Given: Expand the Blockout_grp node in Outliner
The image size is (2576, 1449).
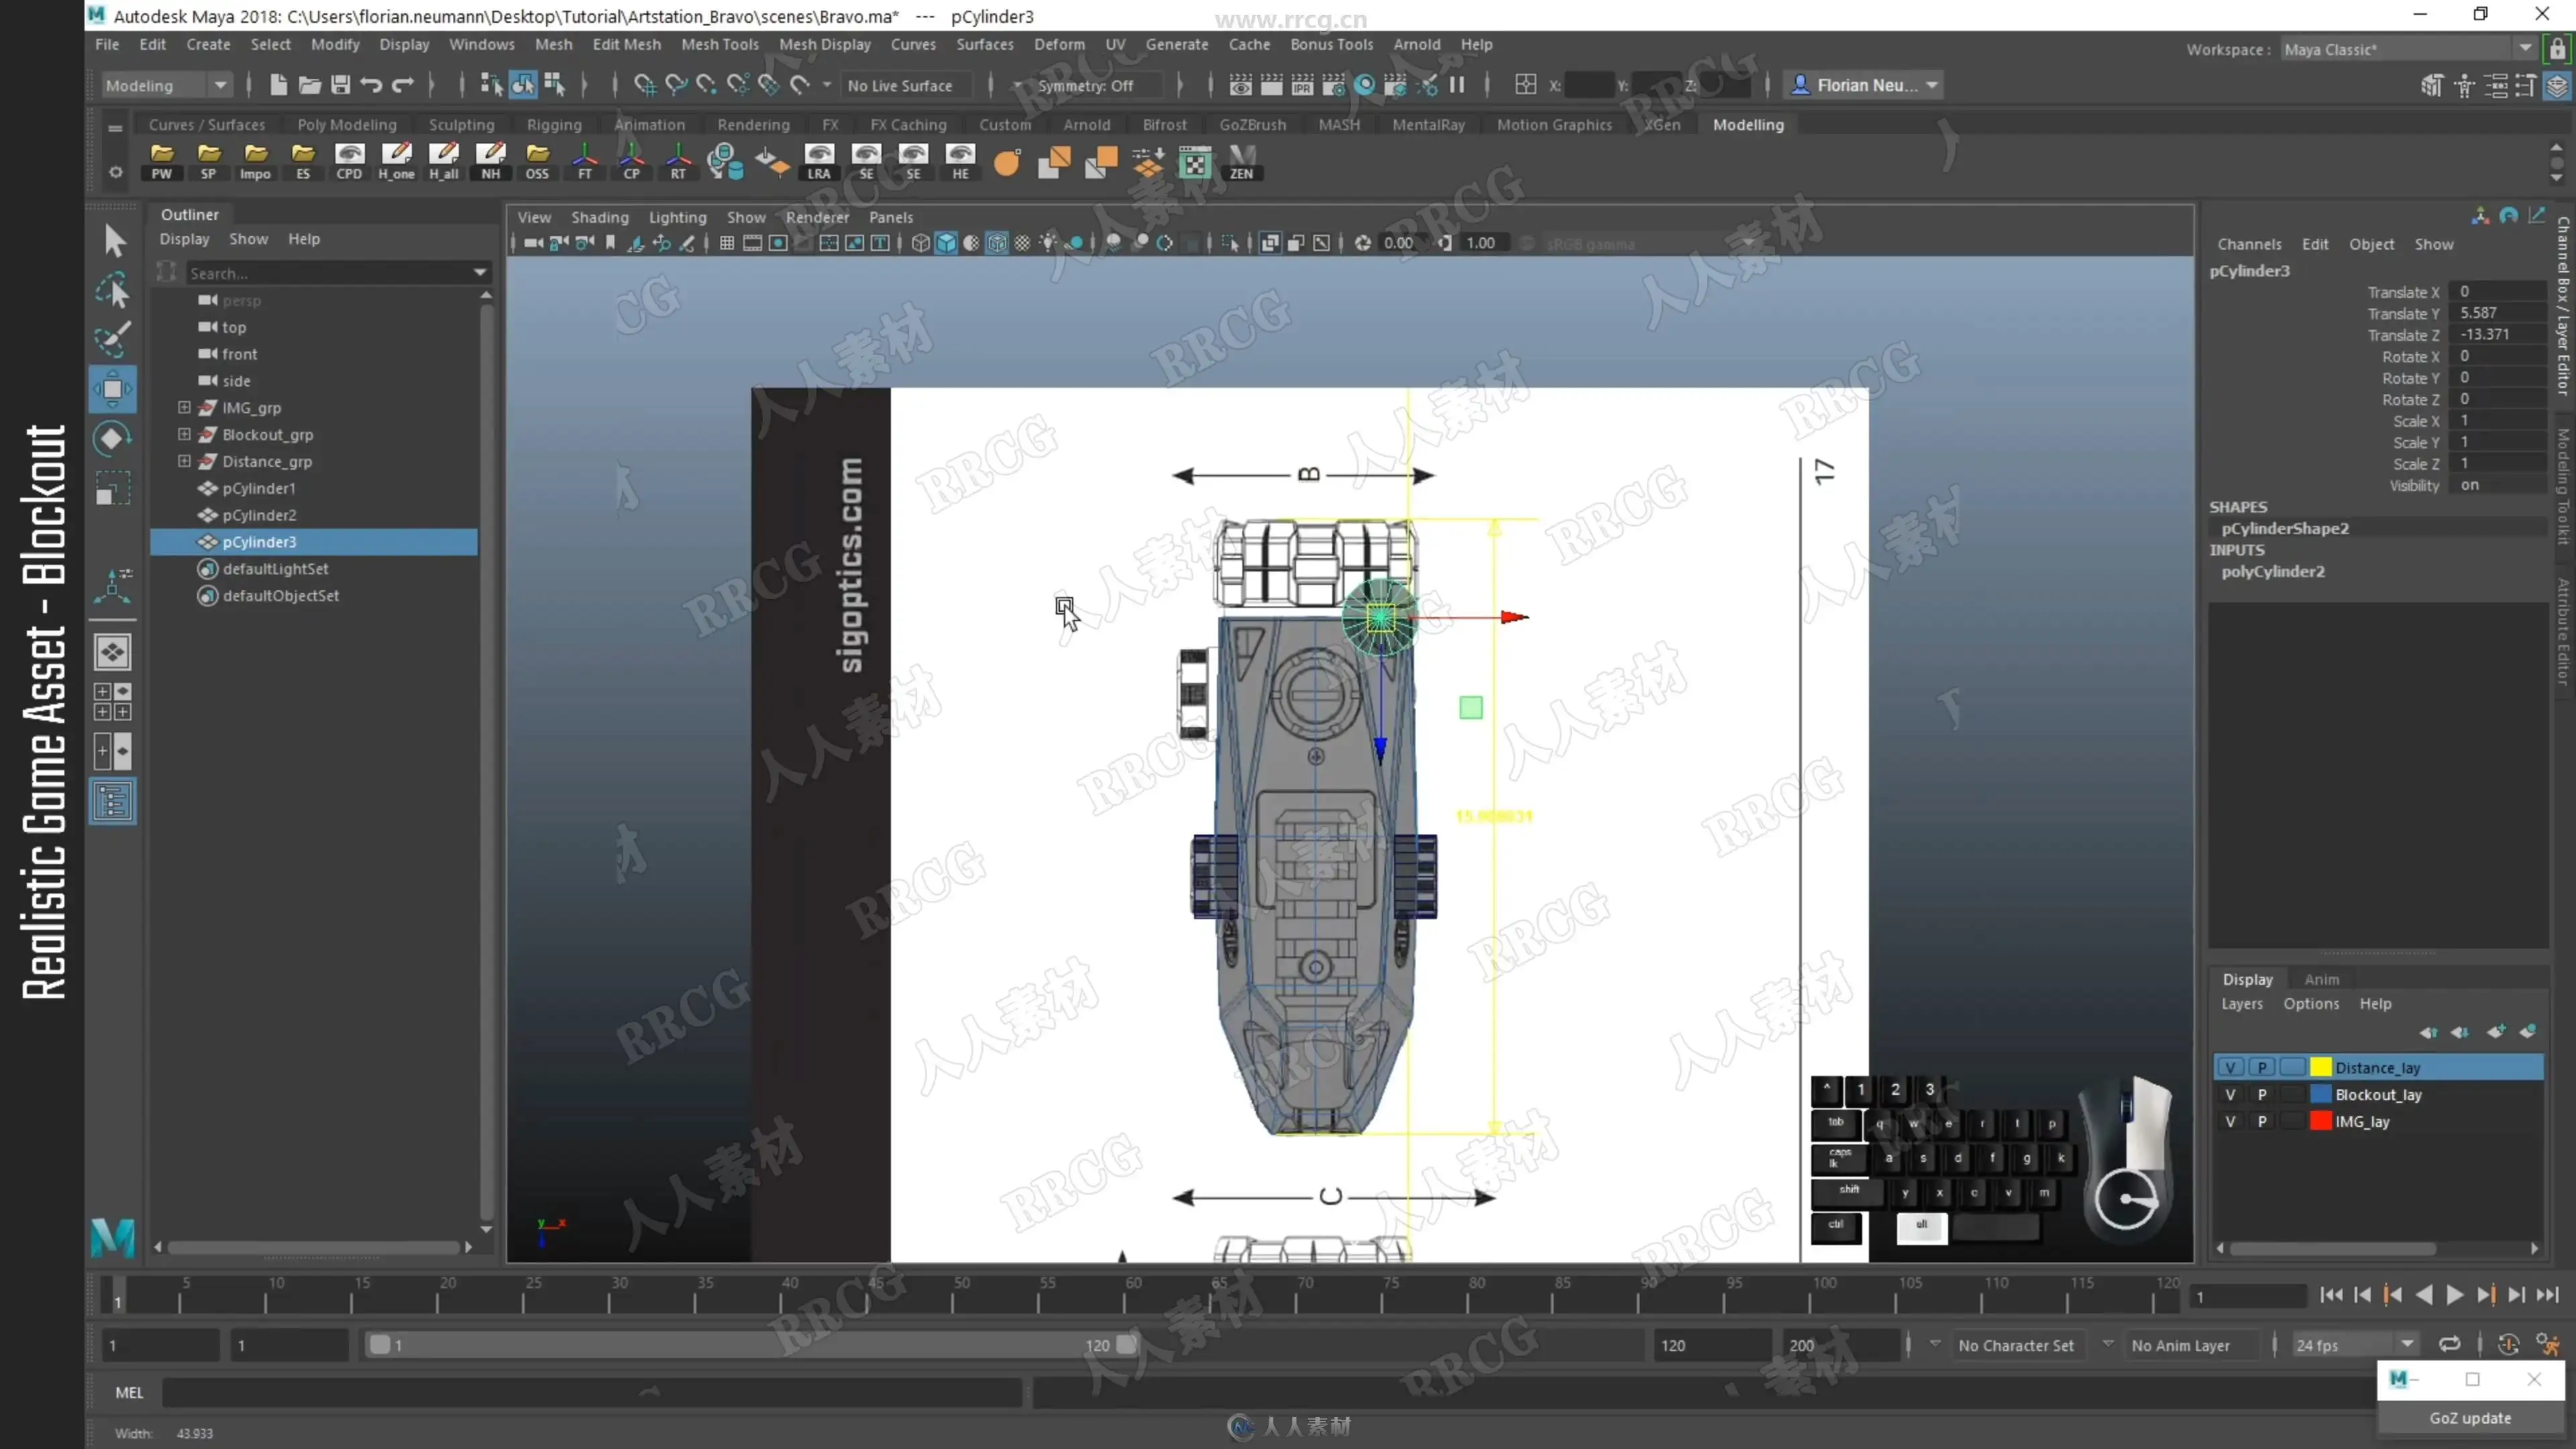Looking at the screenshot, I should [x=184, y=434].
